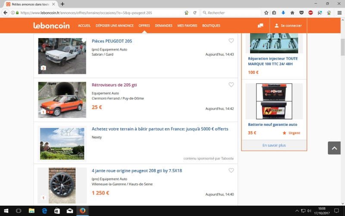
Task: Go back with the browser back arrow
Action: (5, 13)
